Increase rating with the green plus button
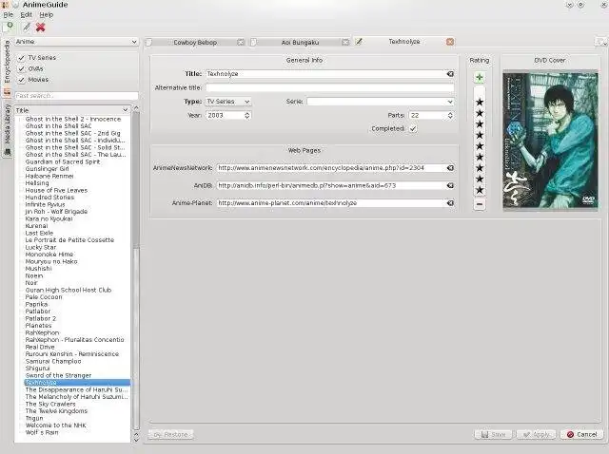The height and width of the screenshot is (454, 609). [479, 77]
